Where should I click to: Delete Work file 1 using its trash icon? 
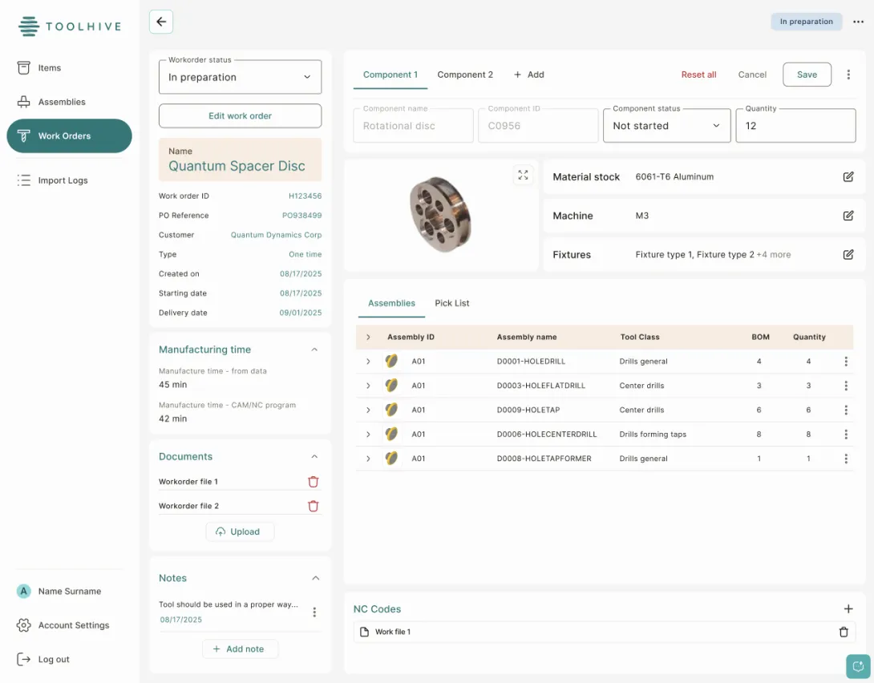tap(844, 632)
